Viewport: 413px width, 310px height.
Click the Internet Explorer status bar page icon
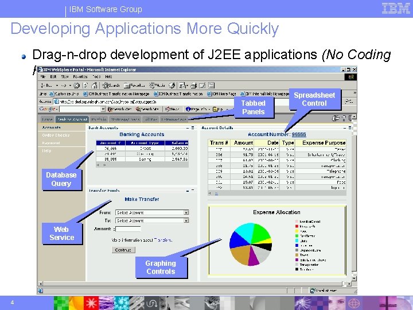(x=40, y=290)
